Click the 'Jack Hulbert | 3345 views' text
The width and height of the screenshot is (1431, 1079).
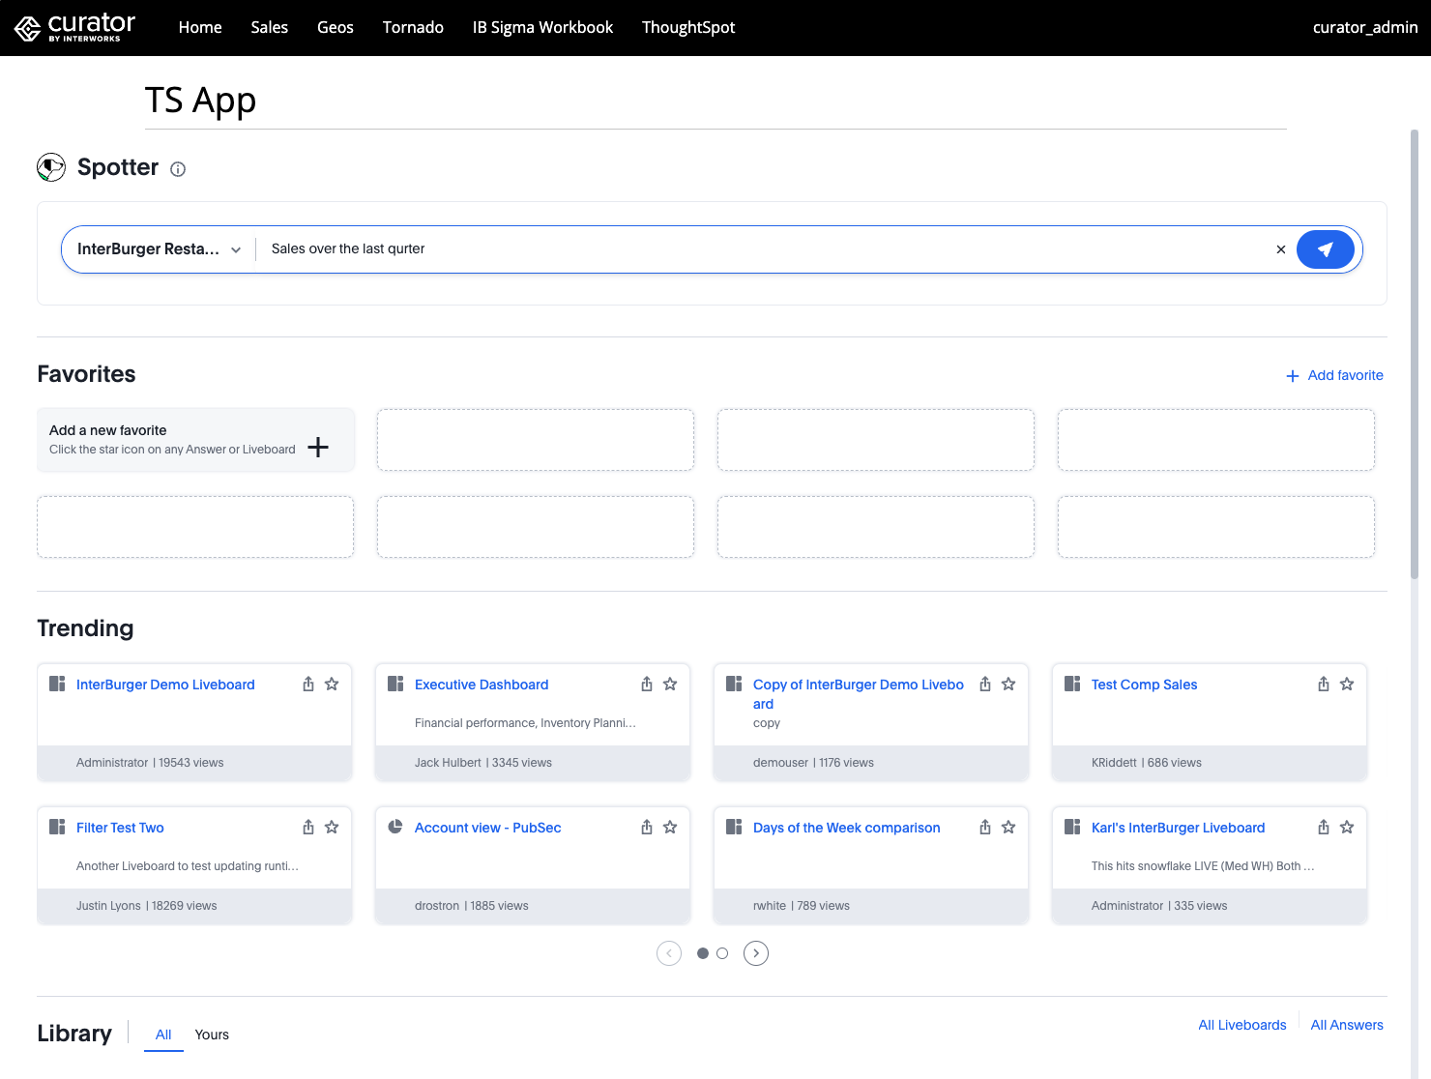483,763
